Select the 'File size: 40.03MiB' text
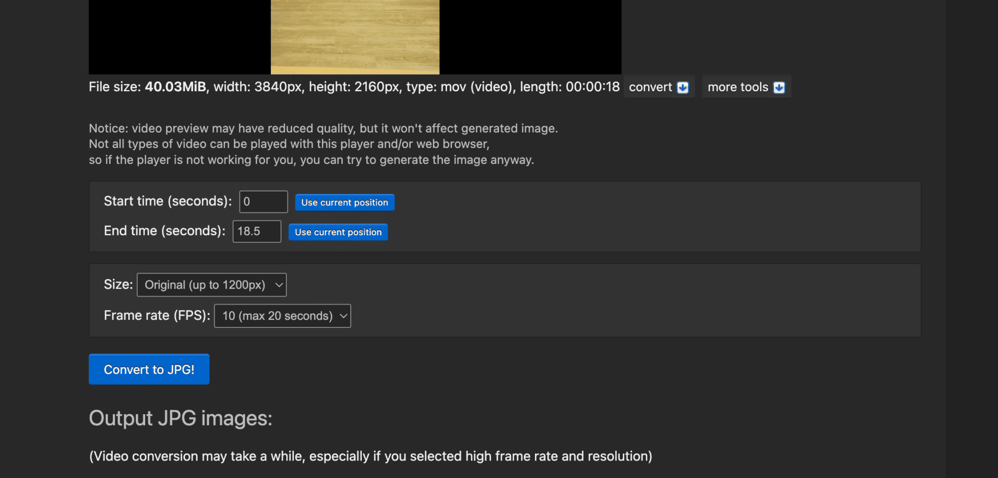 [x=148, y=87]
